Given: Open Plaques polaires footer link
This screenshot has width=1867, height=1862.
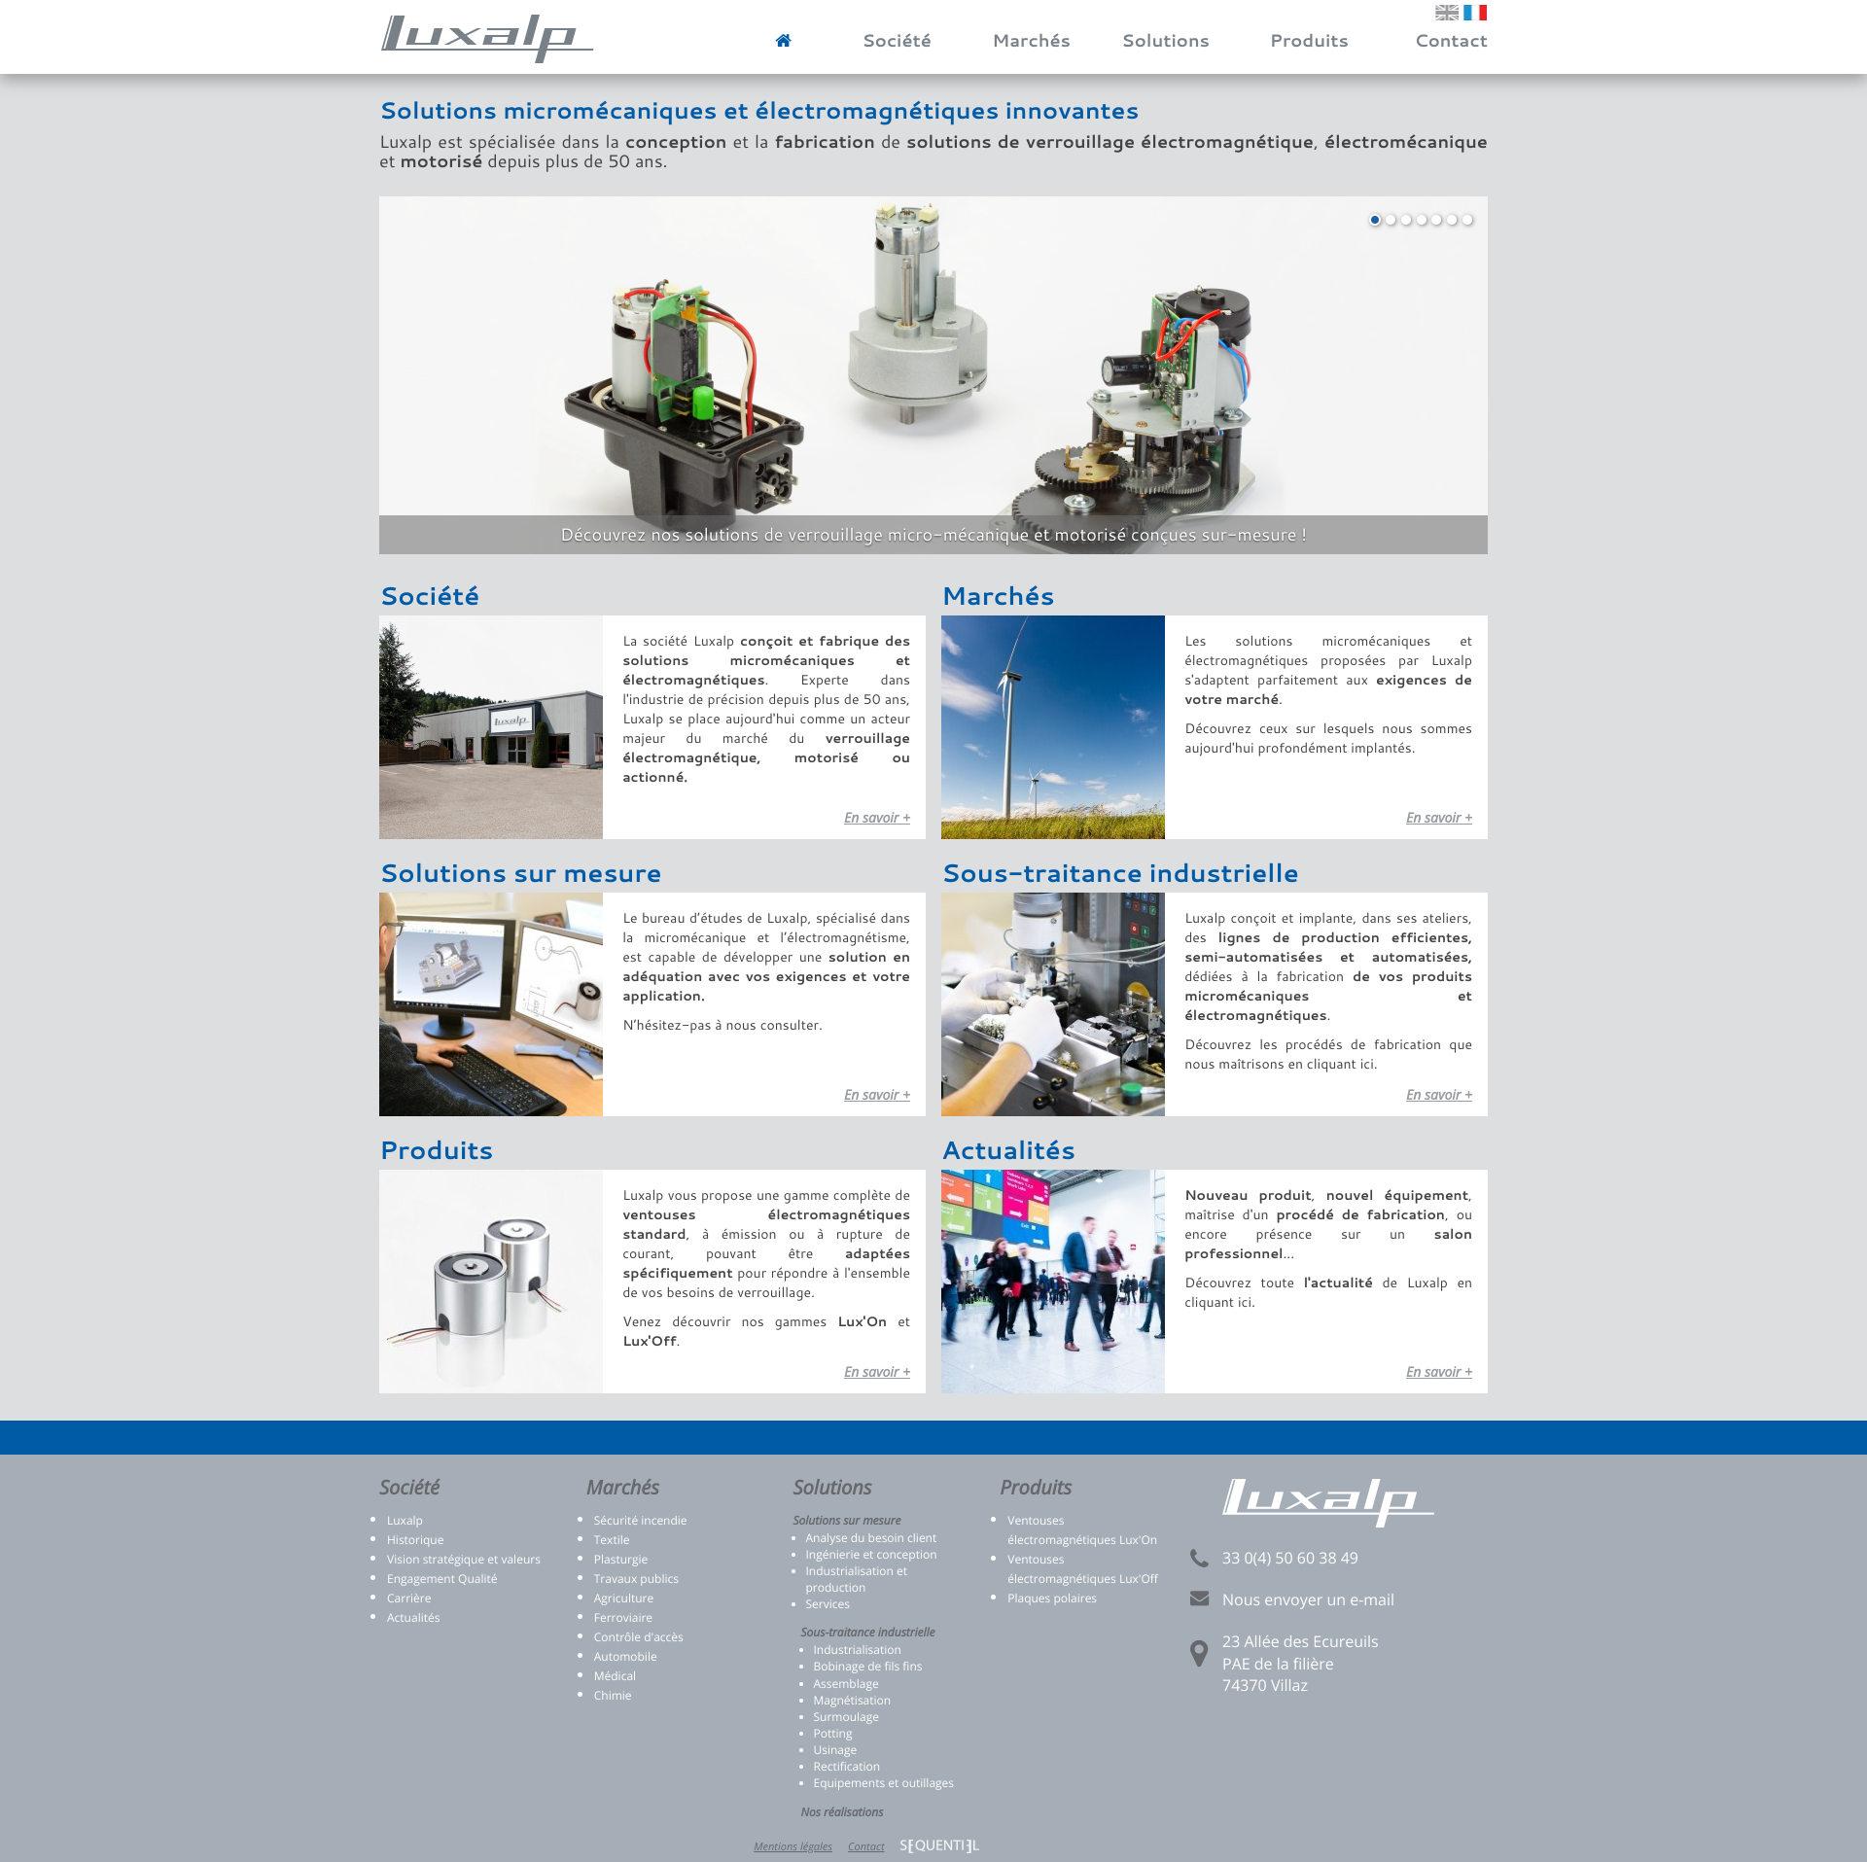Looking at the screenshot, I should (1052, 1599).
